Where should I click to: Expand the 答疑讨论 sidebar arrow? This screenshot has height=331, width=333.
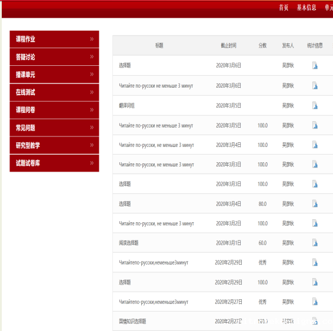[x=92, y=56]
